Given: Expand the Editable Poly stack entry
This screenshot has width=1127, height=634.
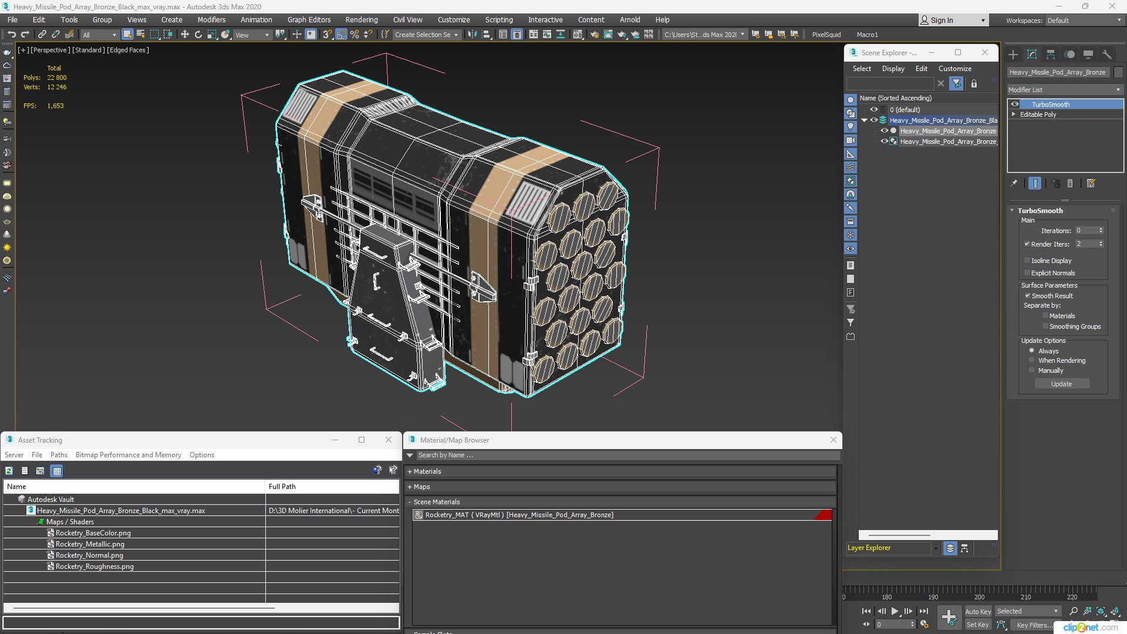Looking at the screenshot, I should pos(1013,114).
